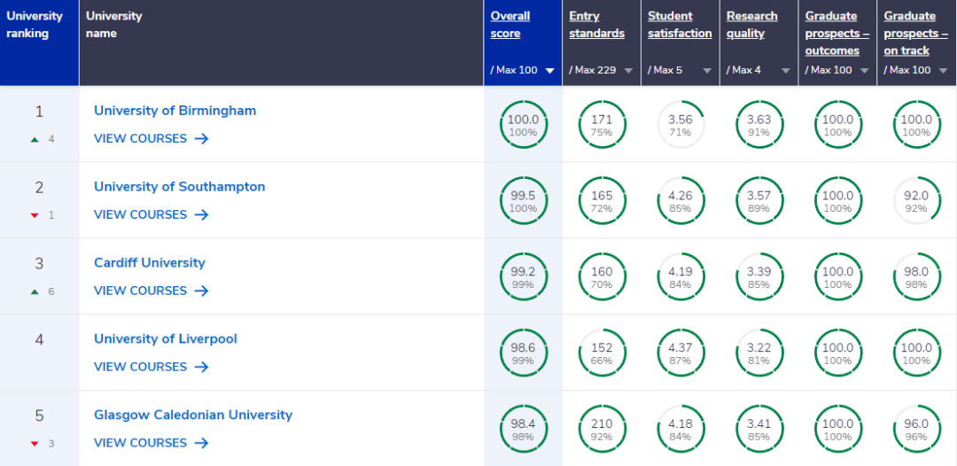
Task: Click University ranking column header
Action: 39,43
